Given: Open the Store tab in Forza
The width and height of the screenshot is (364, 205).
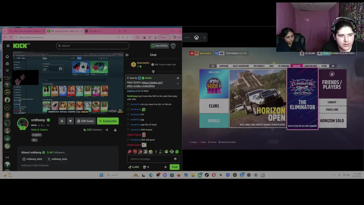Looking at the screenshot, I should pyautogui.click(x=324, y=66).
